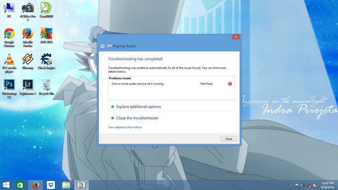Image resolution: width=338 pixels, height=190 pixels.
Task: Go back using the Playing Audio back arrow
Action: click(x=102, y=46)
